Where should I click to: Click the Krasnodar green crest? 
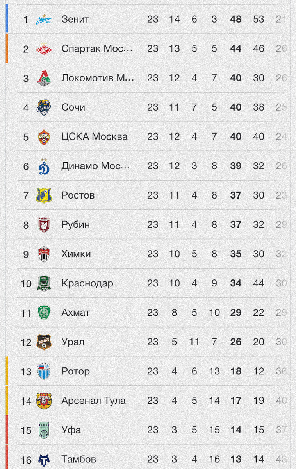43,283
